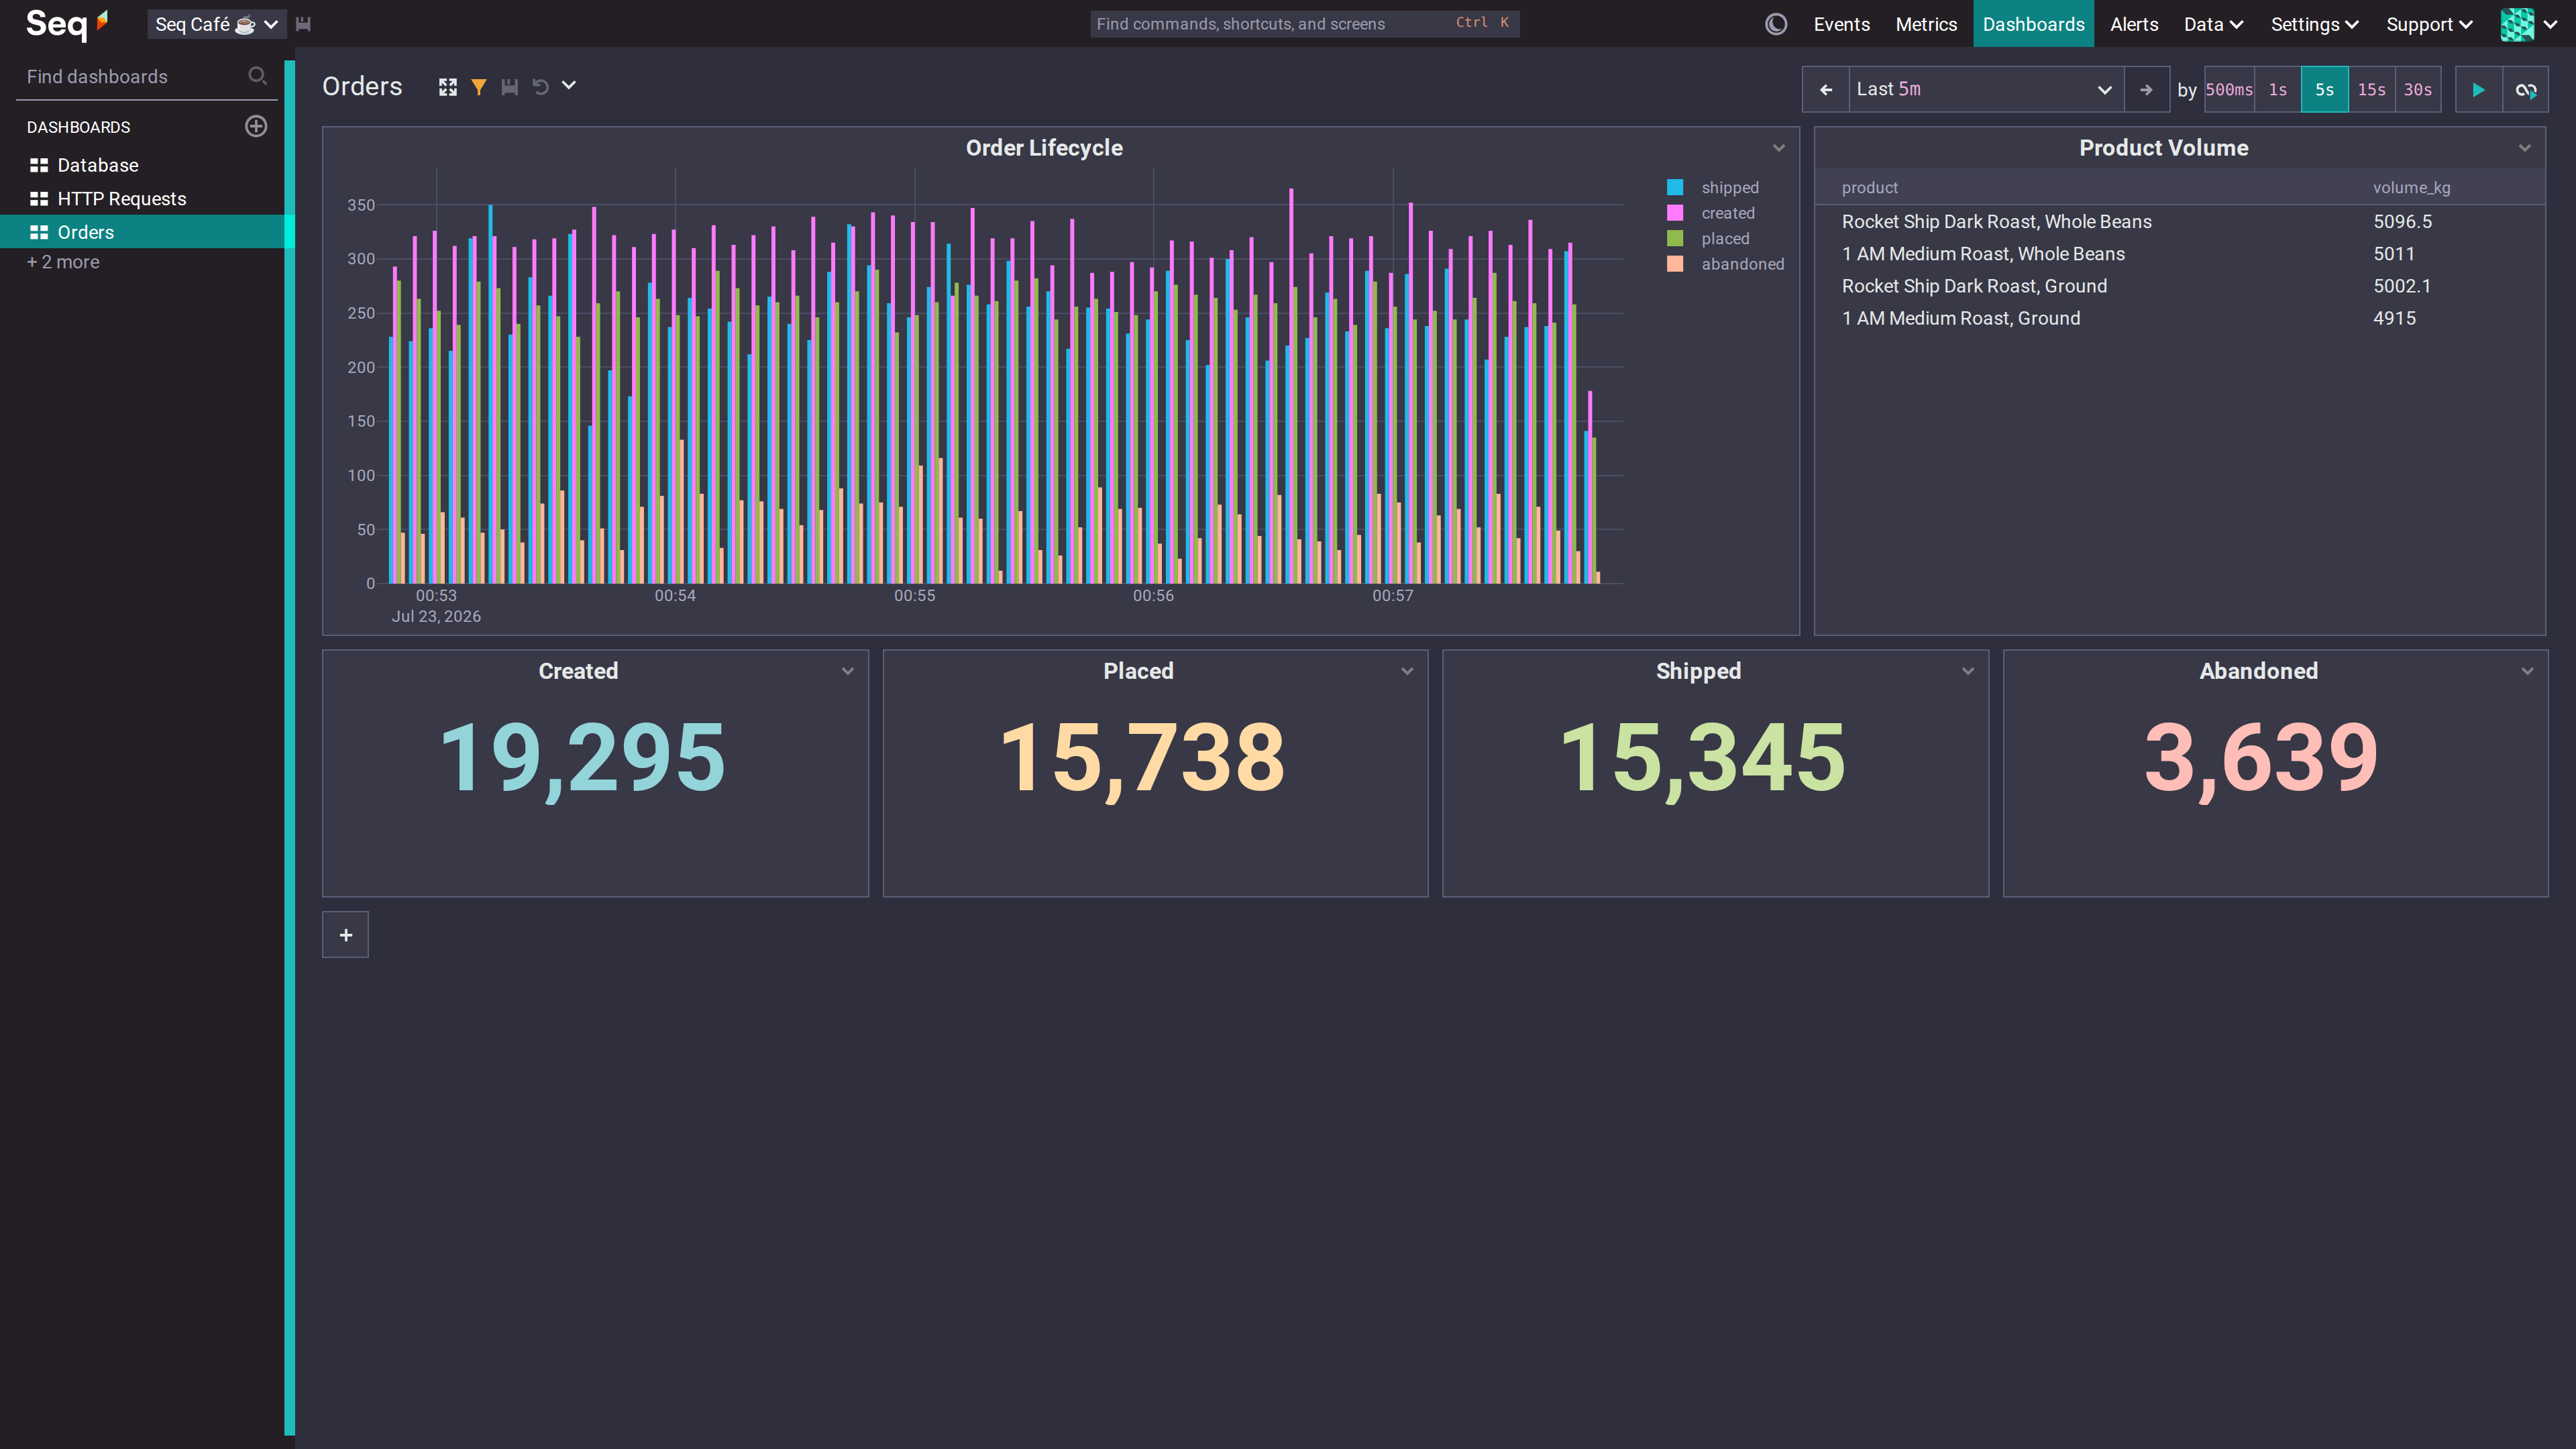Click the undo changes icon
This screenshot has width=2576, height=1449.
(540, 87)
